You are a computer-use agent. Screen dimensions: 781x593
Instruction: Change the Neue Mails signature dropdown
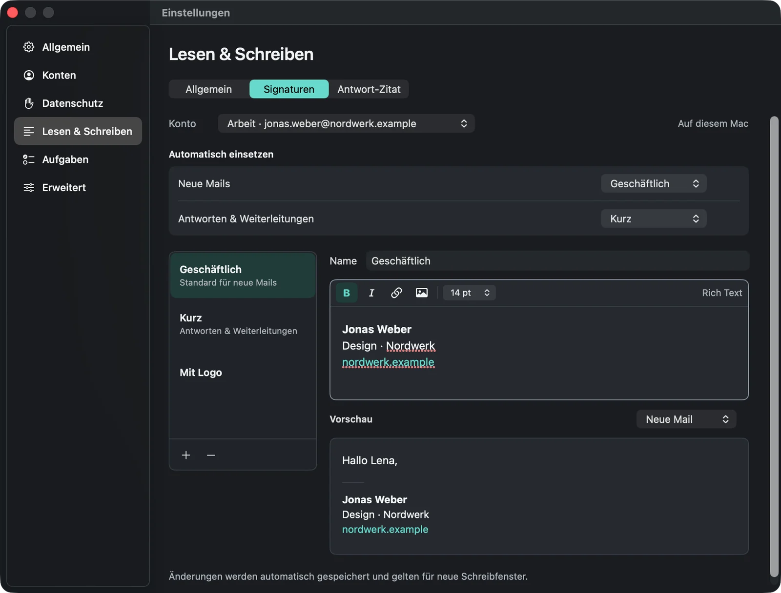(654, 183)
